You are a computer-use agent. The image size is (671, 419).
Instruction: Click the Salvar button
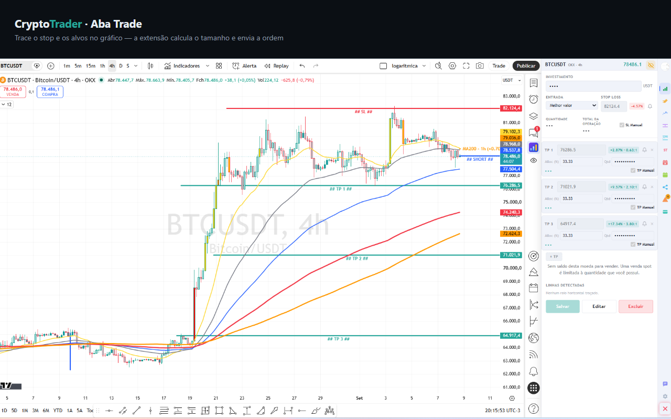(562, 306)
